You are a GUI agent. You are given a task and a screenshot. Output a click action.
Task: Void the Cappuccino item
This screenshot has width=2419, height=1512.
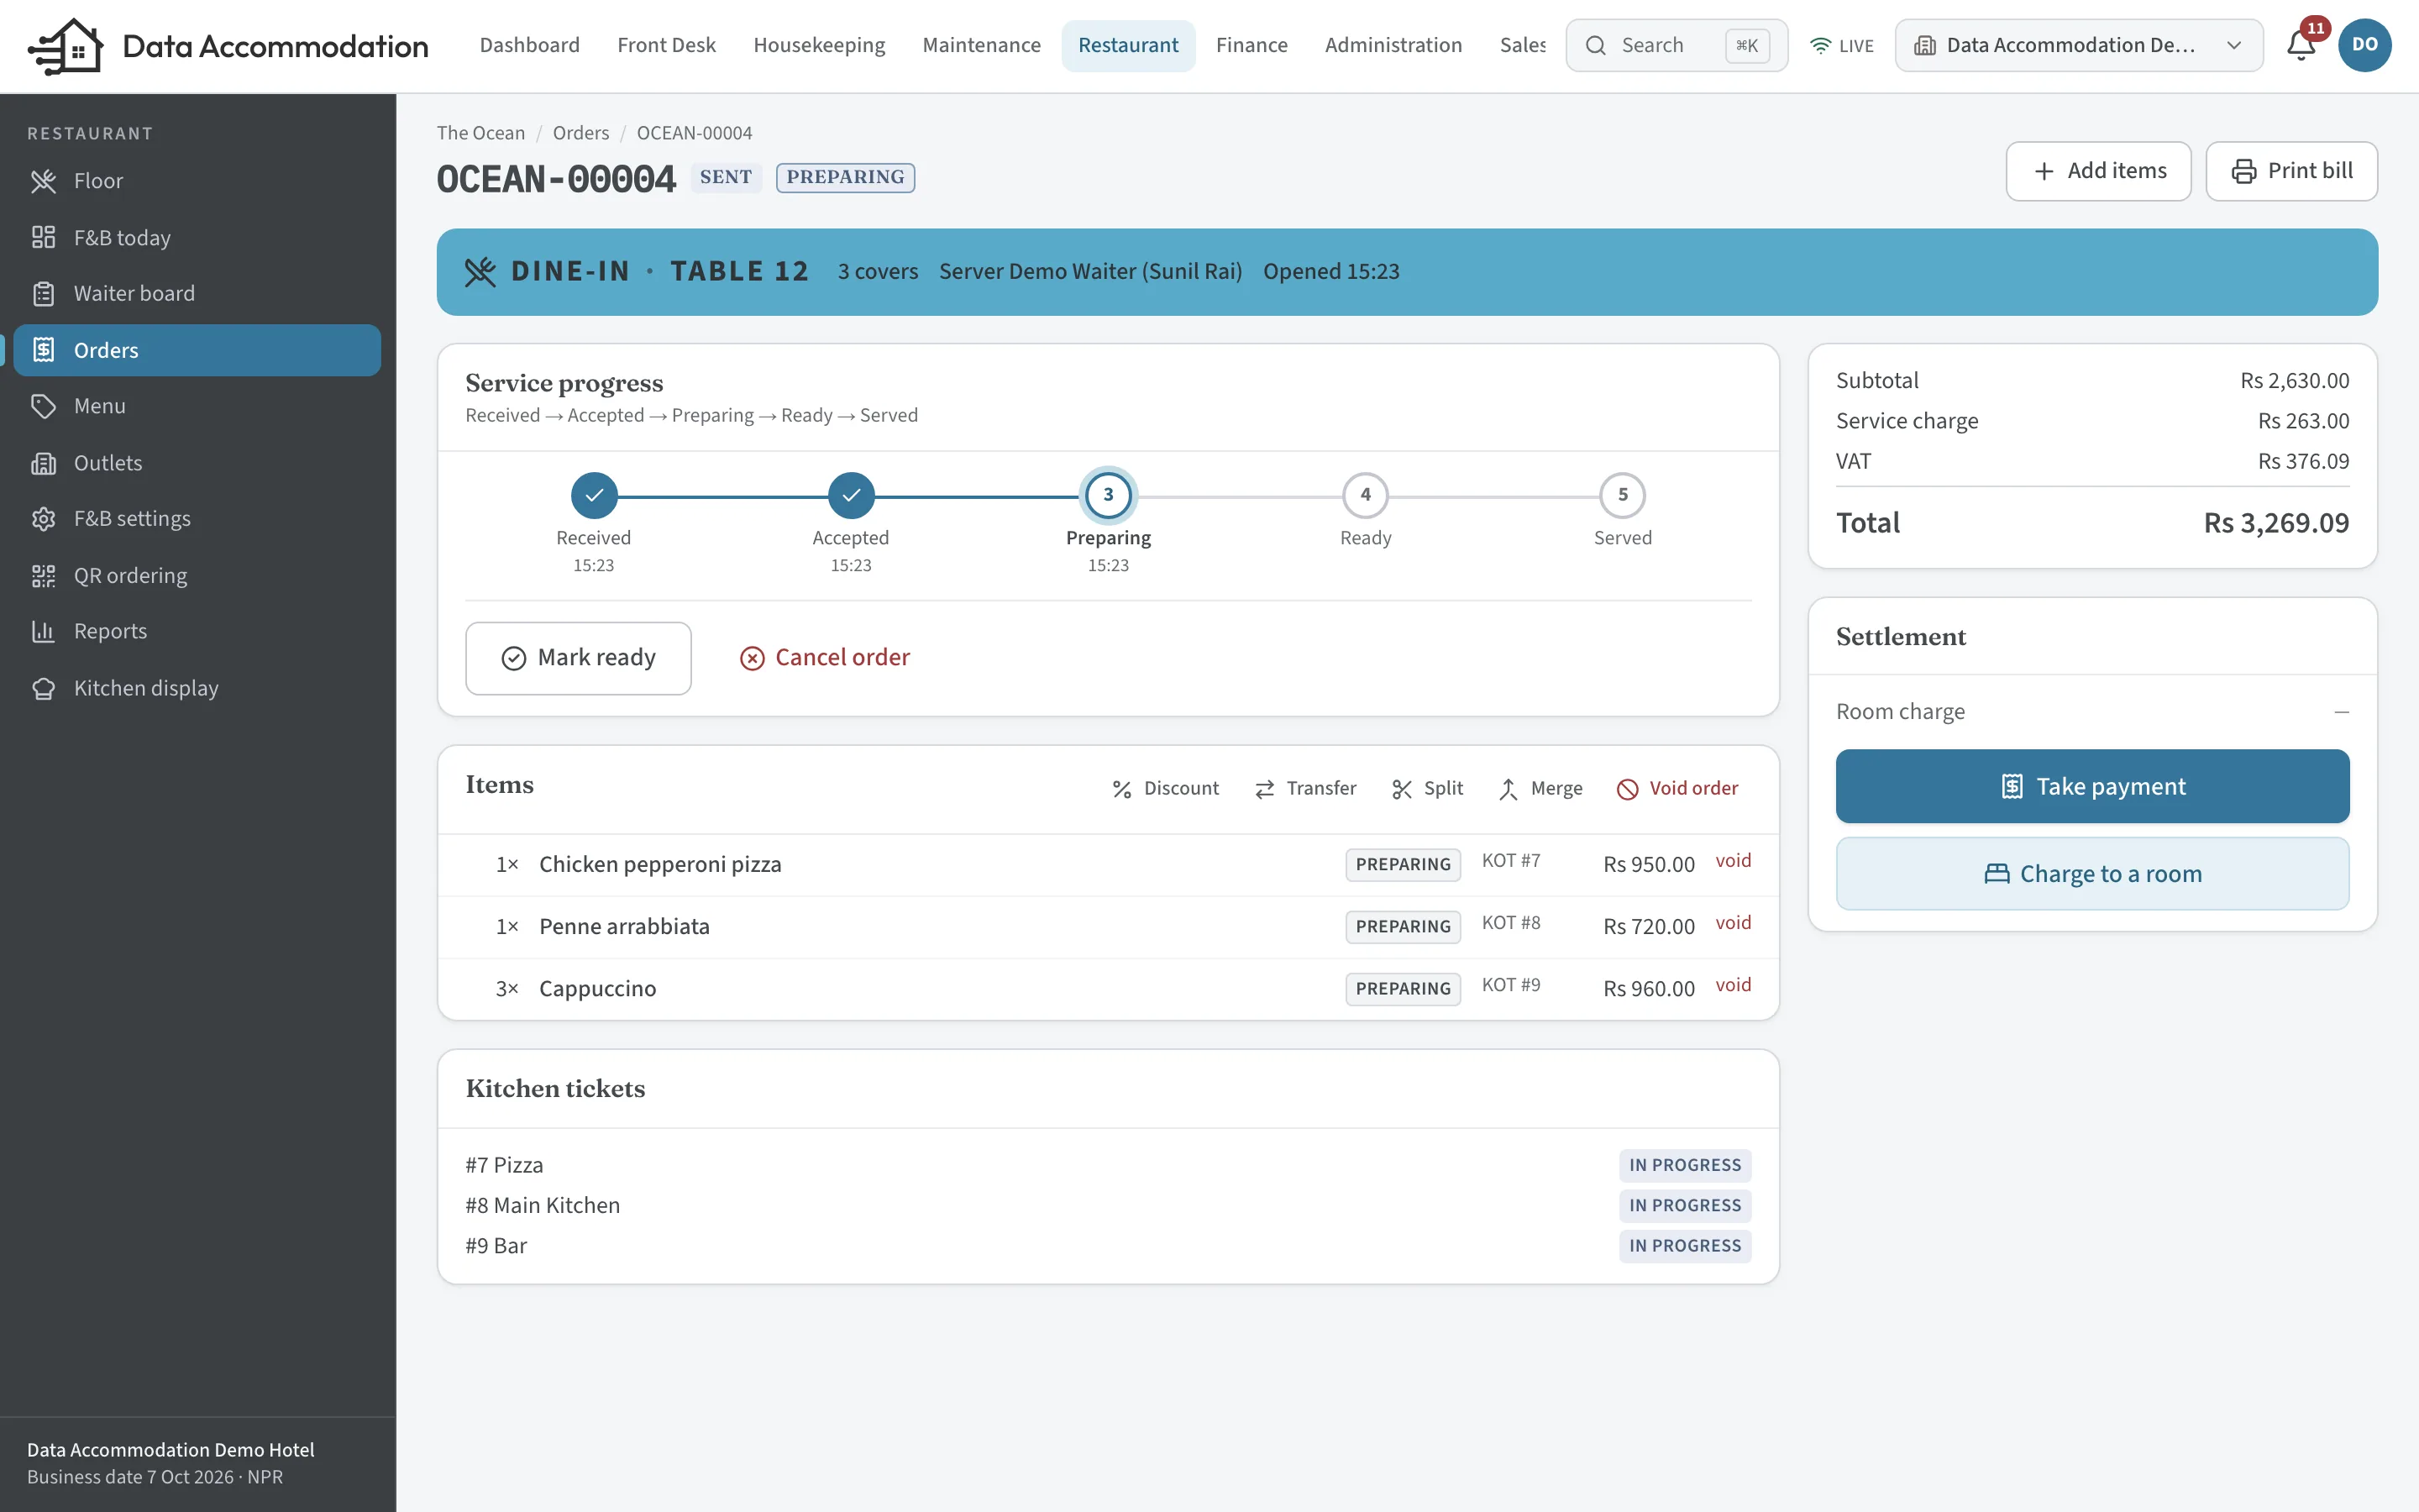tap(1734, 985)
